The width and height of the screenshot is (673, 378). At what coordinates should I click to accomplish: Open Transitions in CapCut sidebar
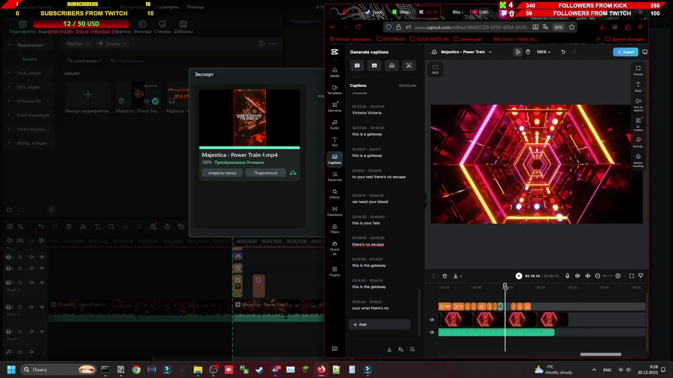[334, 211]
